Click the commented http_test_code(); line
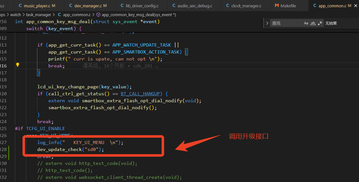359x182 pixels. click(65, 170)
